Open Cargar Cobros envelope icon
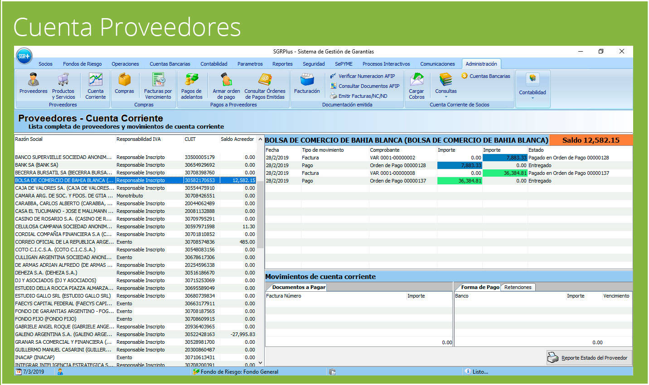Image resolution: width=649 pixels, height=385 pixels. (x=417, y=85)
